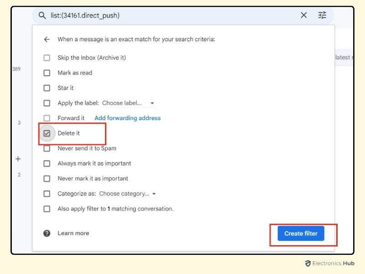Open search options sliders icon
365x274 pixels.
coord(322,16)
